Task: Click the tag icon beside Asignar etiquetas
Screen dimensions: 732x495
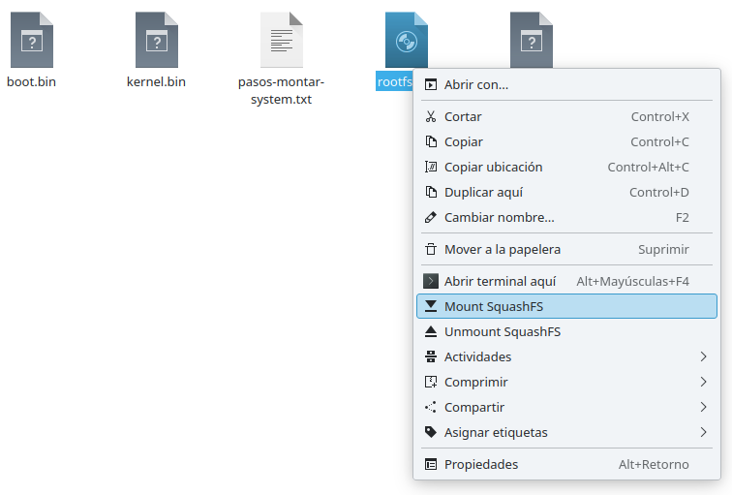Action: (x=431, y=433)
